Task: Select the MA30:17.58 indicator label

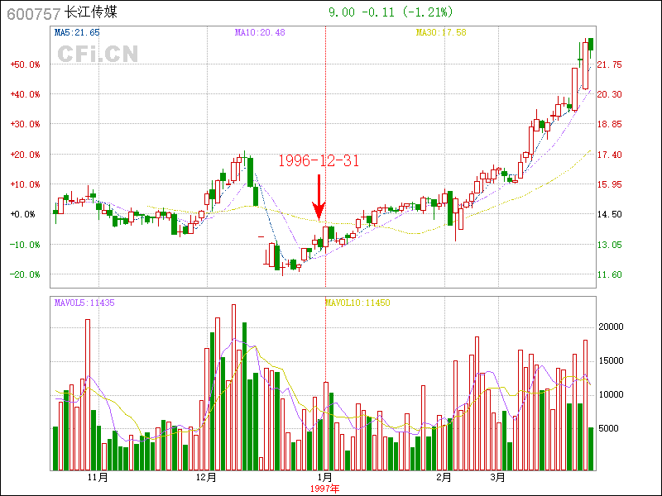Action: [441, 32]
